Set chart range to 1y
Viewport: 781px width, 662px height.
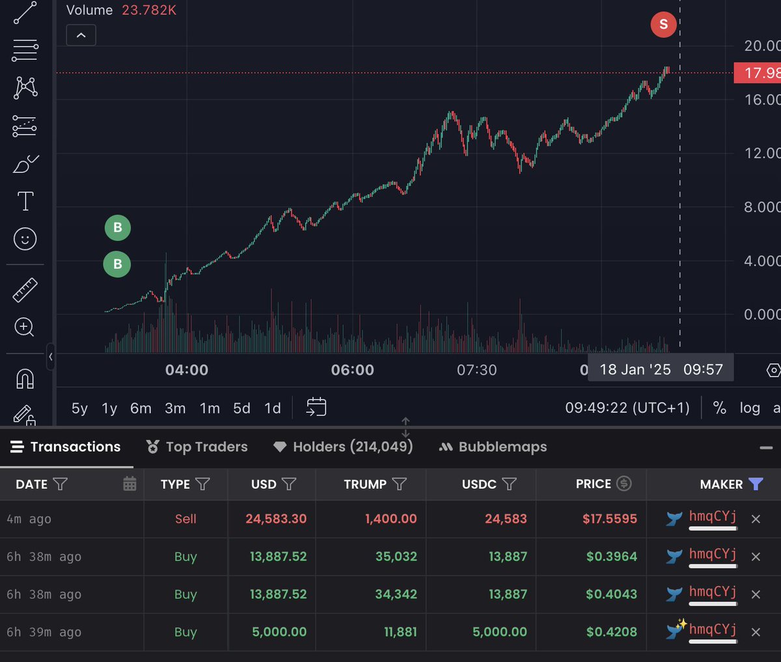109,408
